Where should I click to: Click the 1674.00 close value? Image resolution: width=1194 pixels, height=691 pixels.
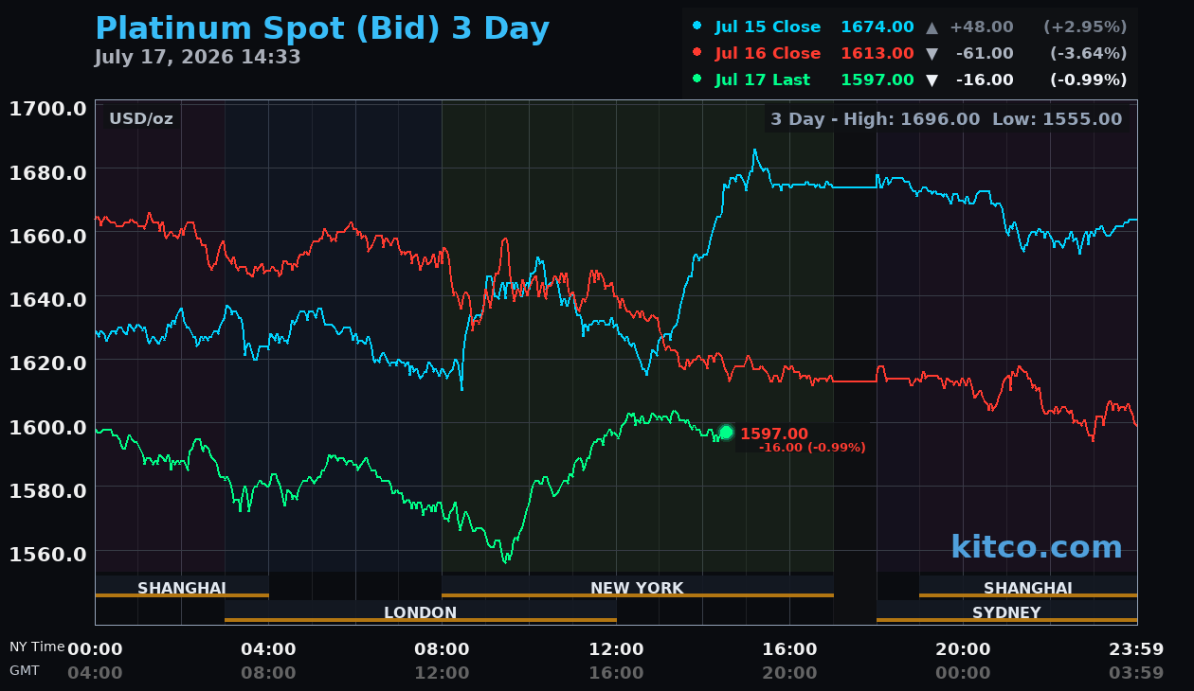click(x=877, y=27)
